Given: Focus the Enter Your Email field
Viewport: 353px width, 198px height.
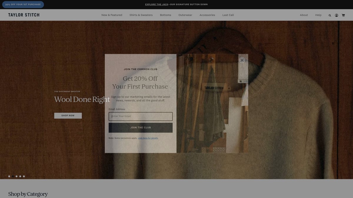Looking at the screenshot, I should (141, 116).
